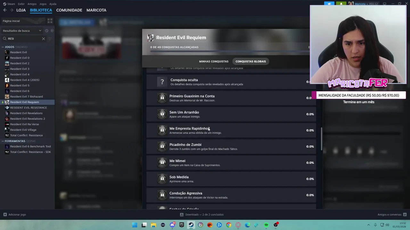Open the Ajuda menu
Screen dimensions: 410x230
point(53,4)
